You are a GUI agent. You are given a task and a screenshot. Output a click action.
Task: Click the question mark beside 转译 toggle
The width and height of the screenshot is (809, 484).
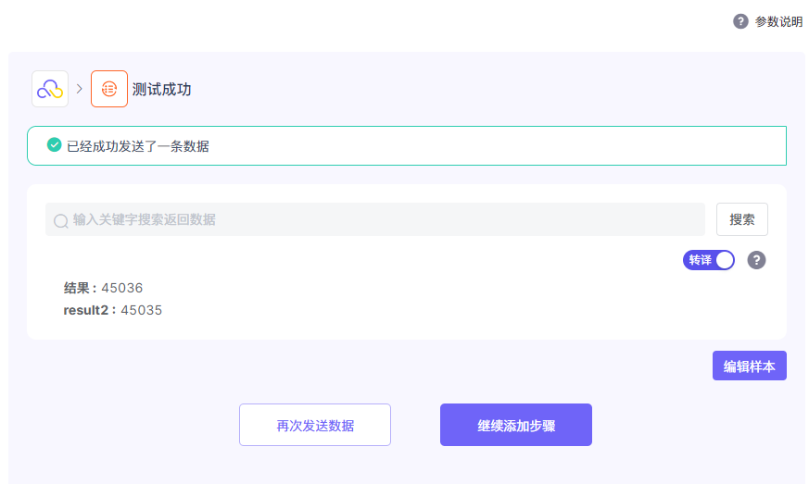click(756, 260)
